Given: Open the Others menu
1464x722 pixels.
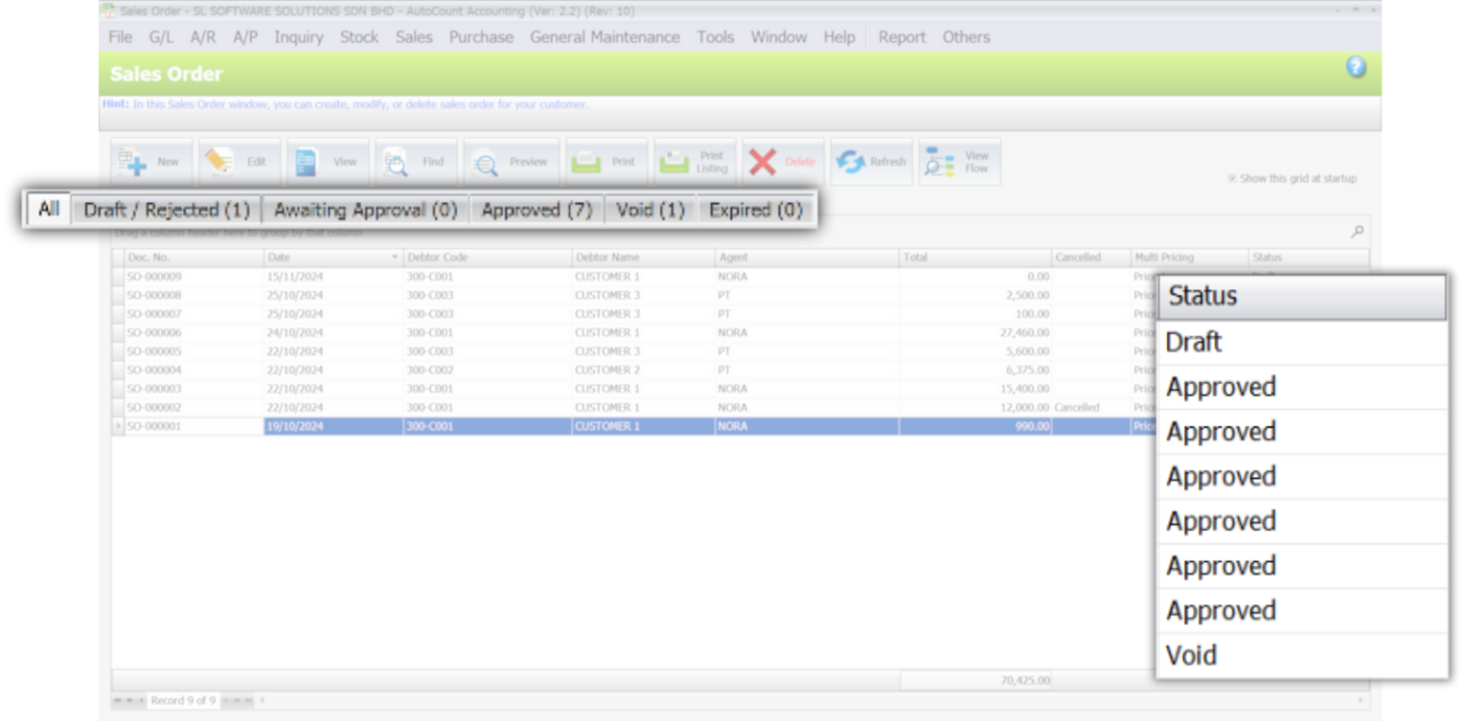Looking at the screenshot, I should coord(966,37).
